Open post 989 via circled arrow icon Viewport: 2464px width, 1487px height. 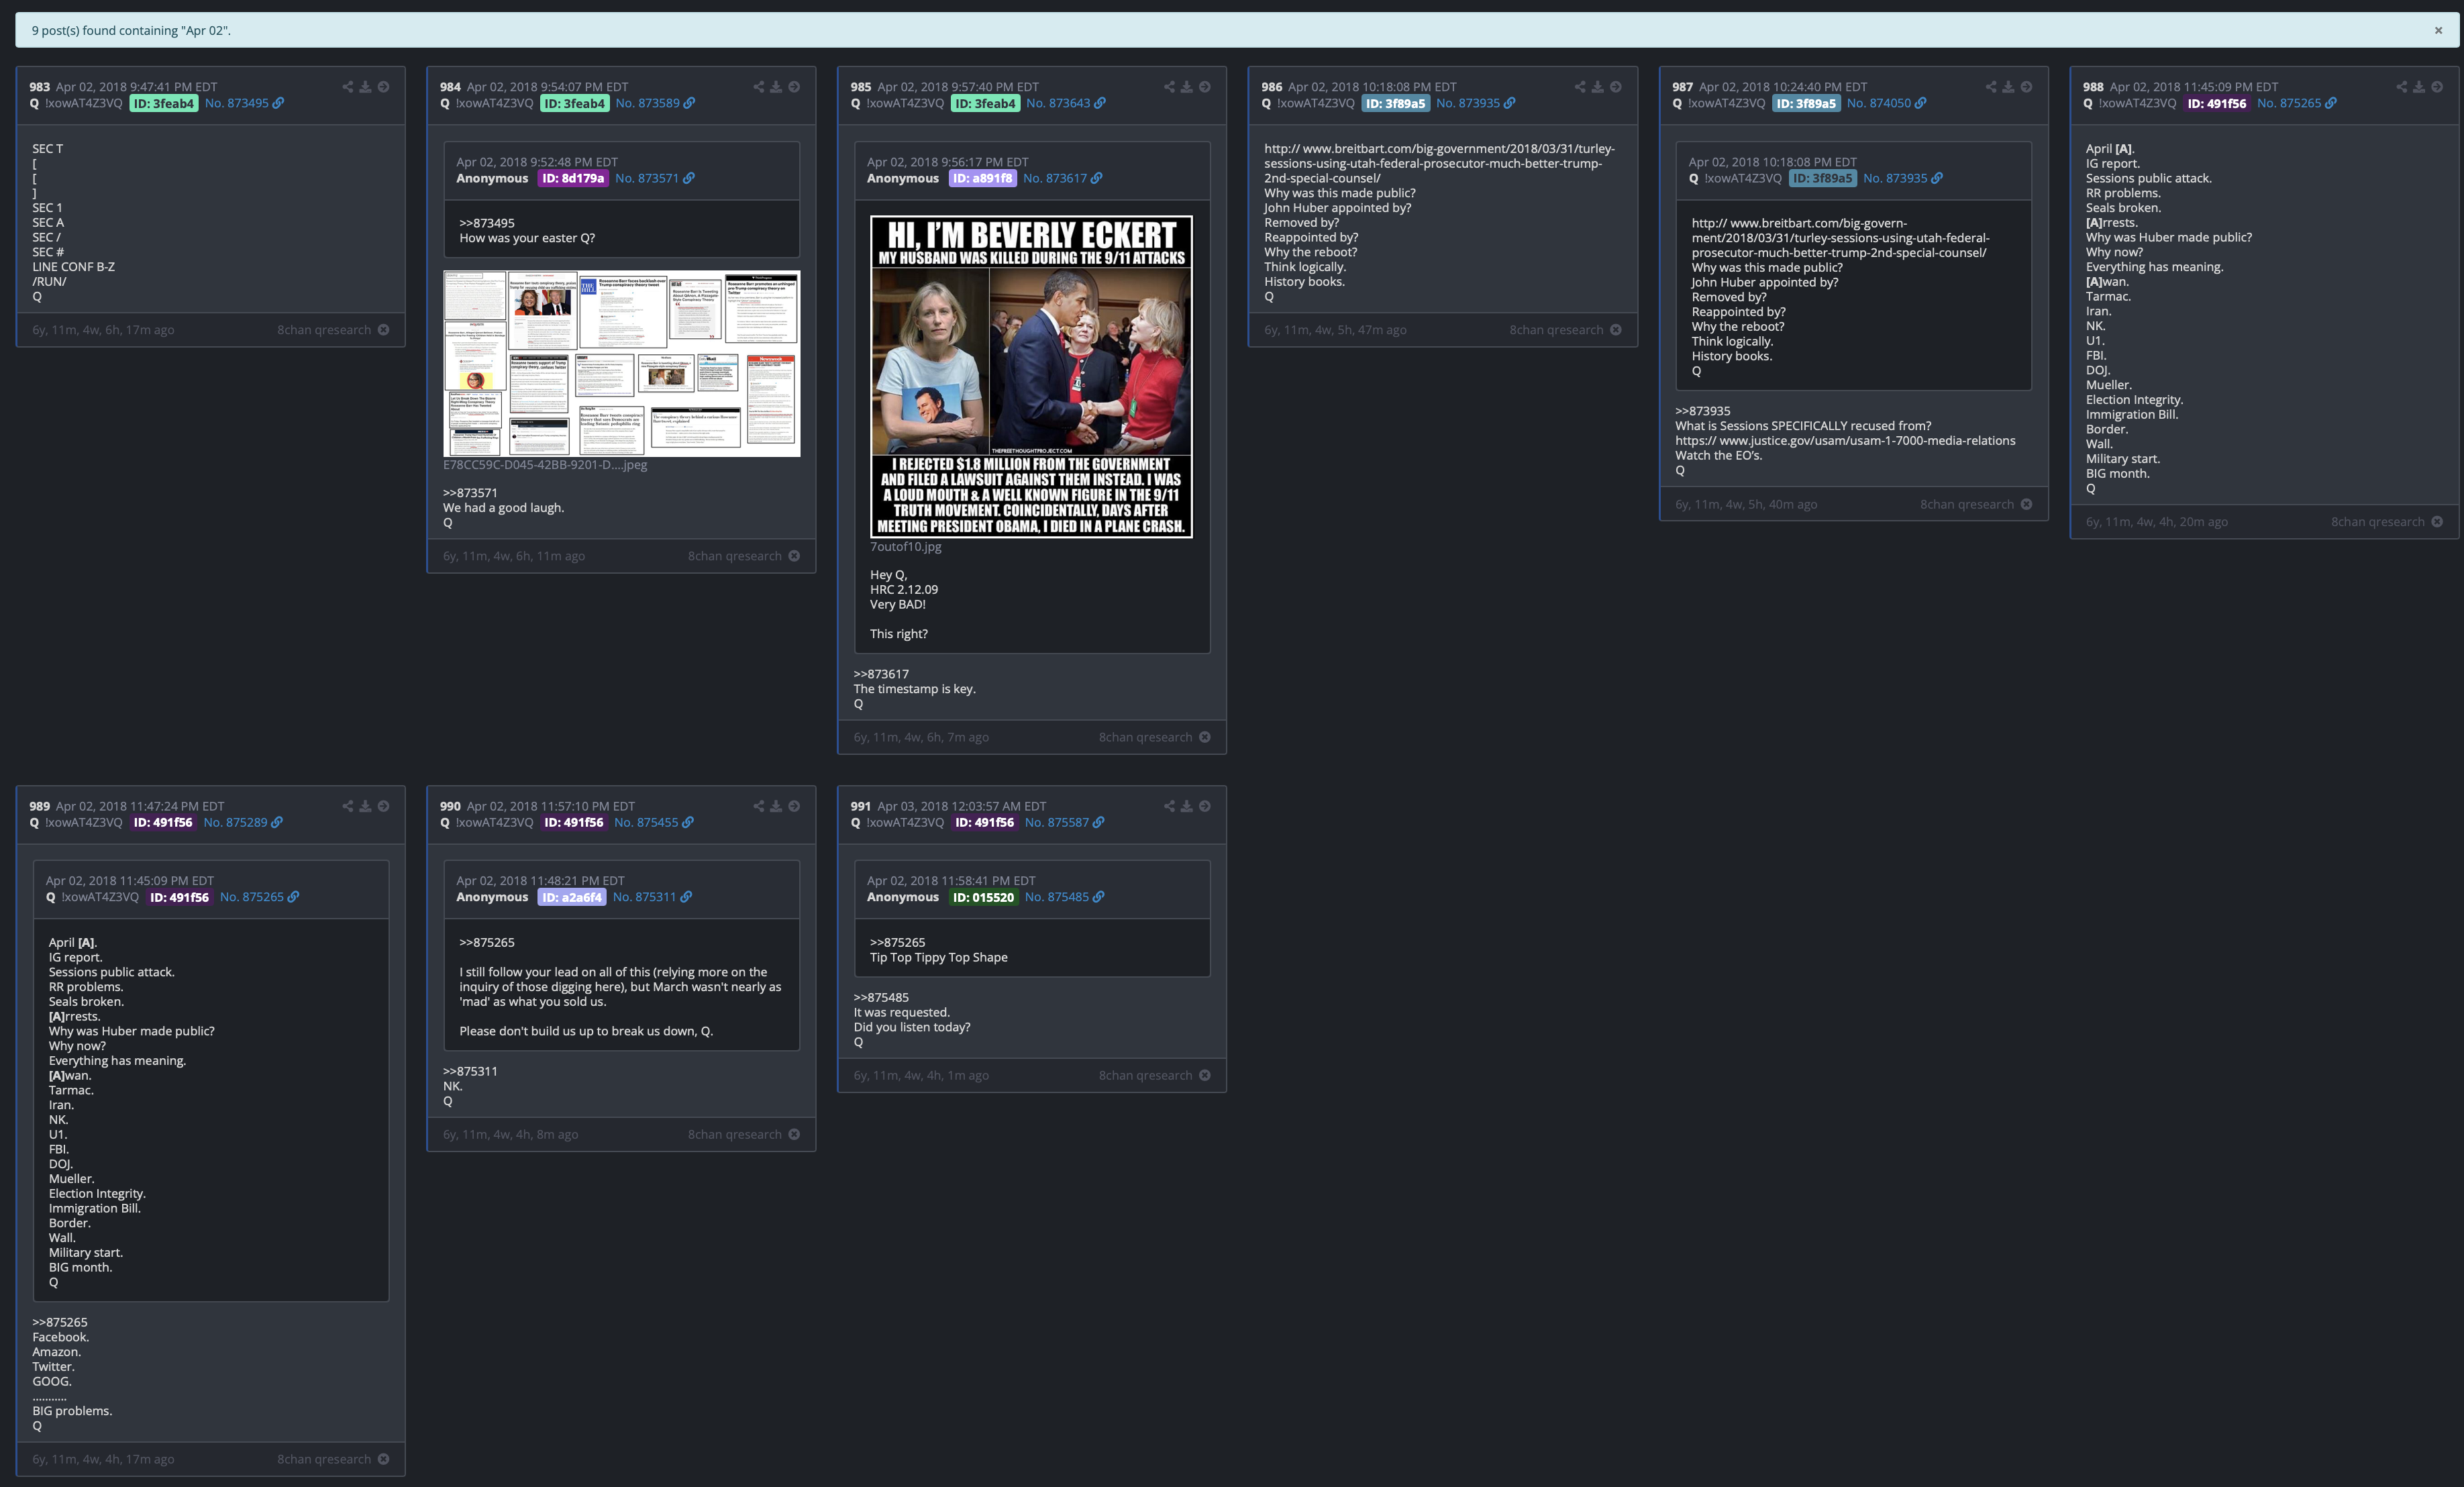tap(384, 806)
